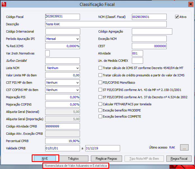195x169 pixels.
Task: Click the Código Agregação field
Action: point(152,31)
